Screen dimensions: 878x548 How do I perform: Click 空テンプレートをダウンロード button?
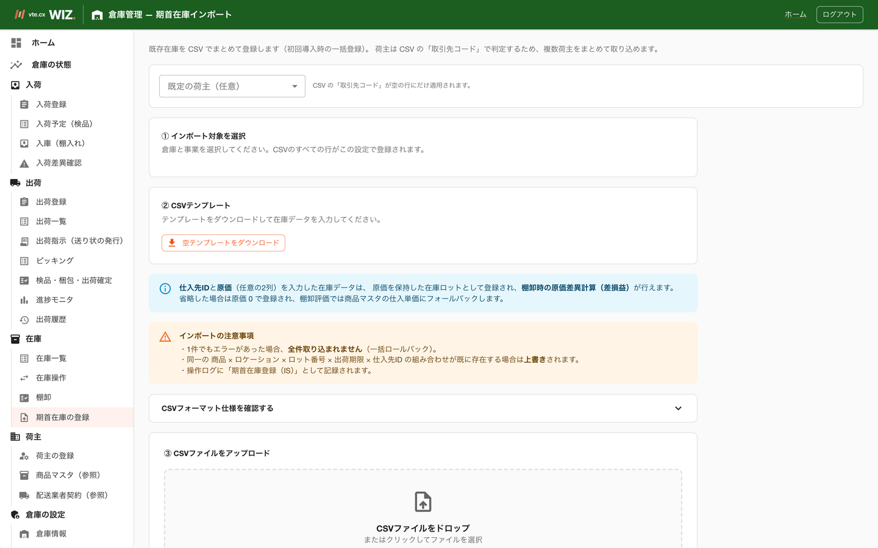tap(223, 242)
